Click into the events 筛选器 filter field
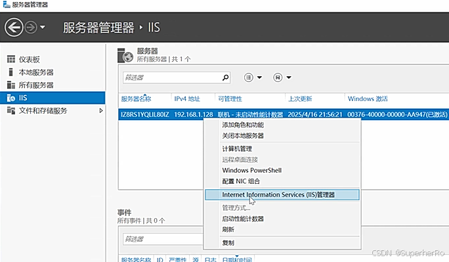 click(163, 239)
